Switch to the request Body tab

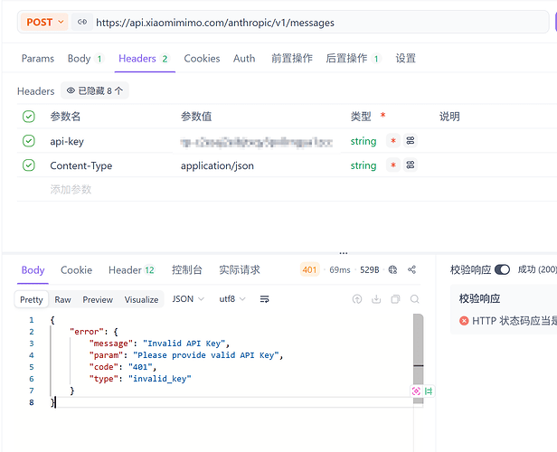tap(85, 58)
